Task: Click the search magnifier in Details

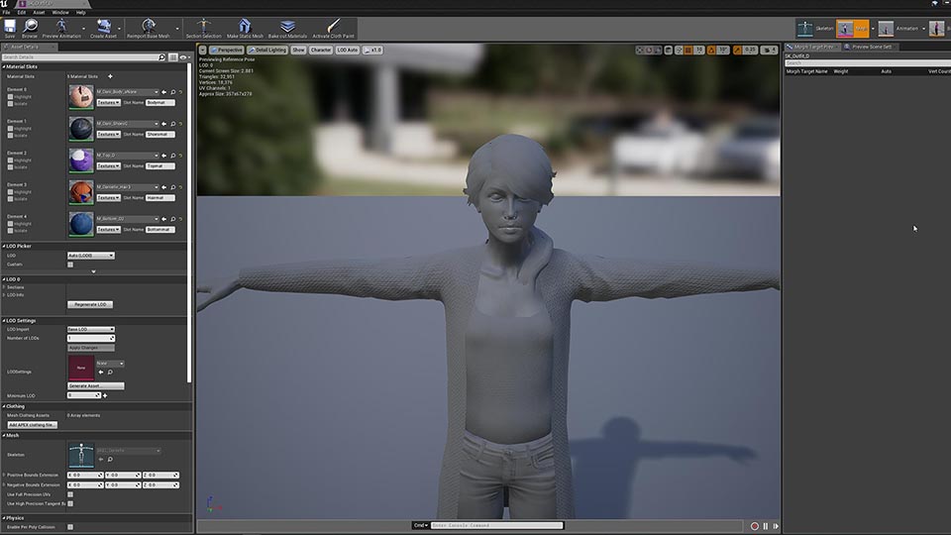Action: click(161, 57)
